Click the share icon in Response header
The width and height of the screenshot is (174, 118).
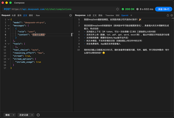point(168,15)
